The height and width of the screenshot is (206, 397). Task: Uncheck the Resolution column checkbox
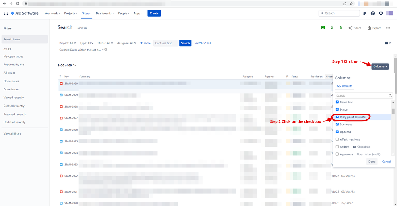[x=337, y=102]
